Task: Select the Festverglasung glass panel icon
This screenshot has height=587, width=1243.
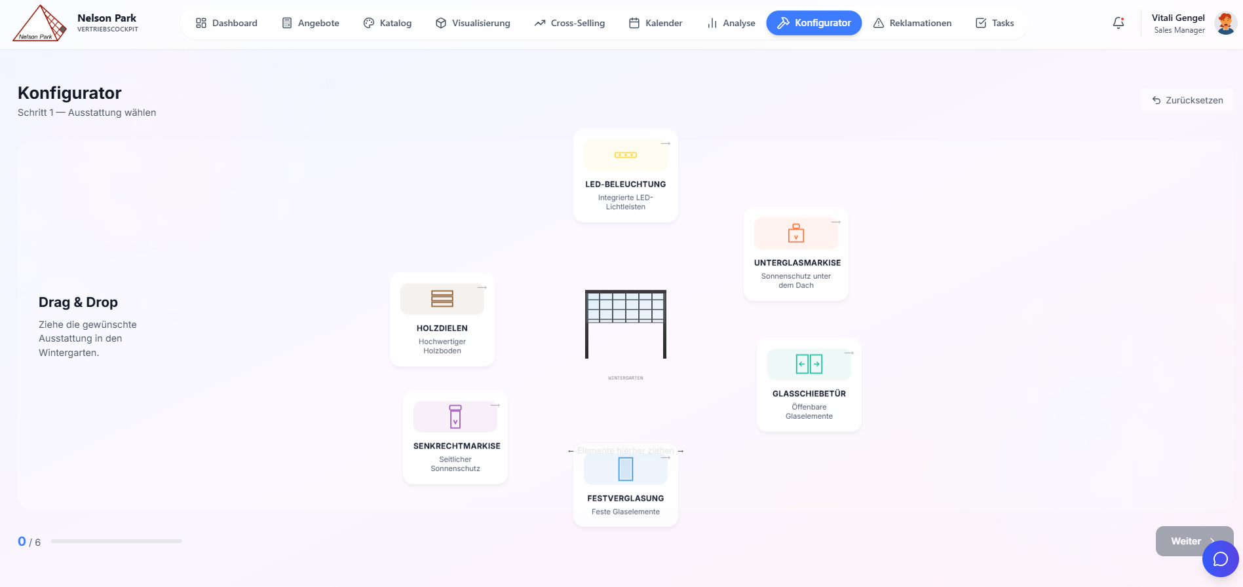Action: [626, 469]
